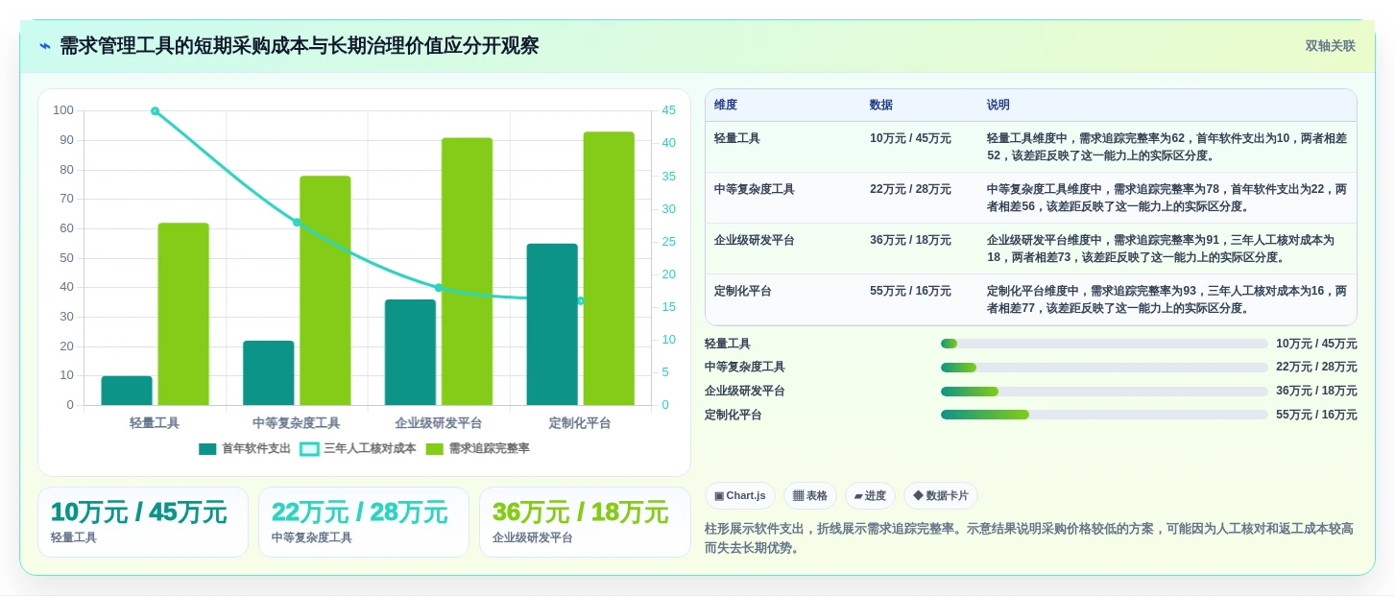Click the 中等复杂度工具 x-axis label
This screenshot has height=596, width=1395.
click(297, 423)
